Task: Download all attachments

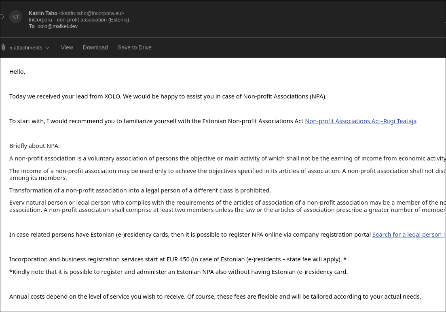Action: (95, 47)
